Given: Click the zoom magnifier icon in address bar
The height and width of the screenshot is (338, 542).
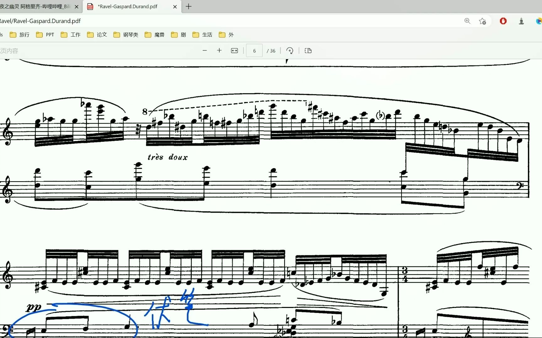Looking at the screenshot, I should point(467,21).
